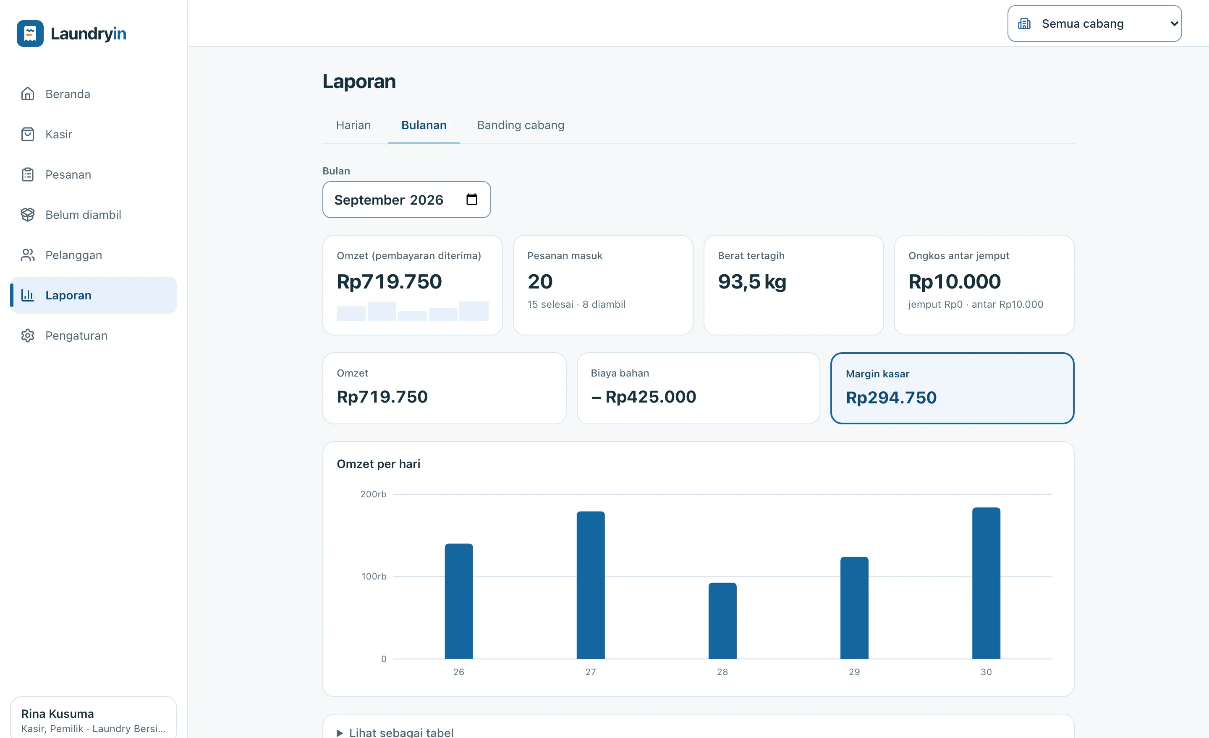Click the September 2026 month field

pos(406,200)
